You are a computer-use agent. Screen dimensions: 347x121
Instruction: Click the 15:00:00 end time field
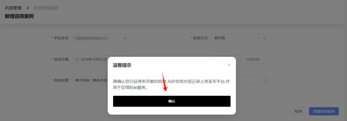[253, 59]
